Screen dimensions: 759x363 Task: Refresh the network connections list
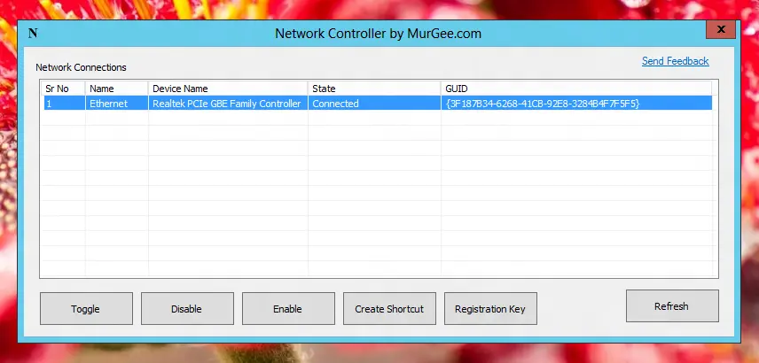coord(672,306)
